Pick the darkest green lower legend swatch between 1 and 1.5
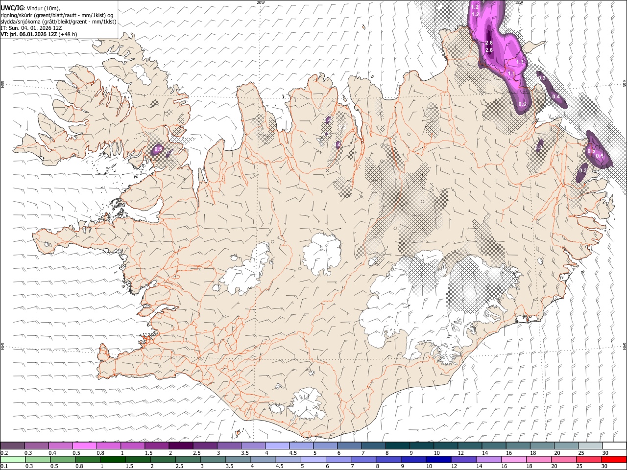Viewport: 627px width, 470px height. pyautogui.click(x=113, y=459)
